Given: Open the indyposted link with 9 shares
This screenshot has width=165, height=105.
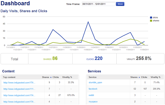Looking at the screenshot, I should [x=19, y=83].
